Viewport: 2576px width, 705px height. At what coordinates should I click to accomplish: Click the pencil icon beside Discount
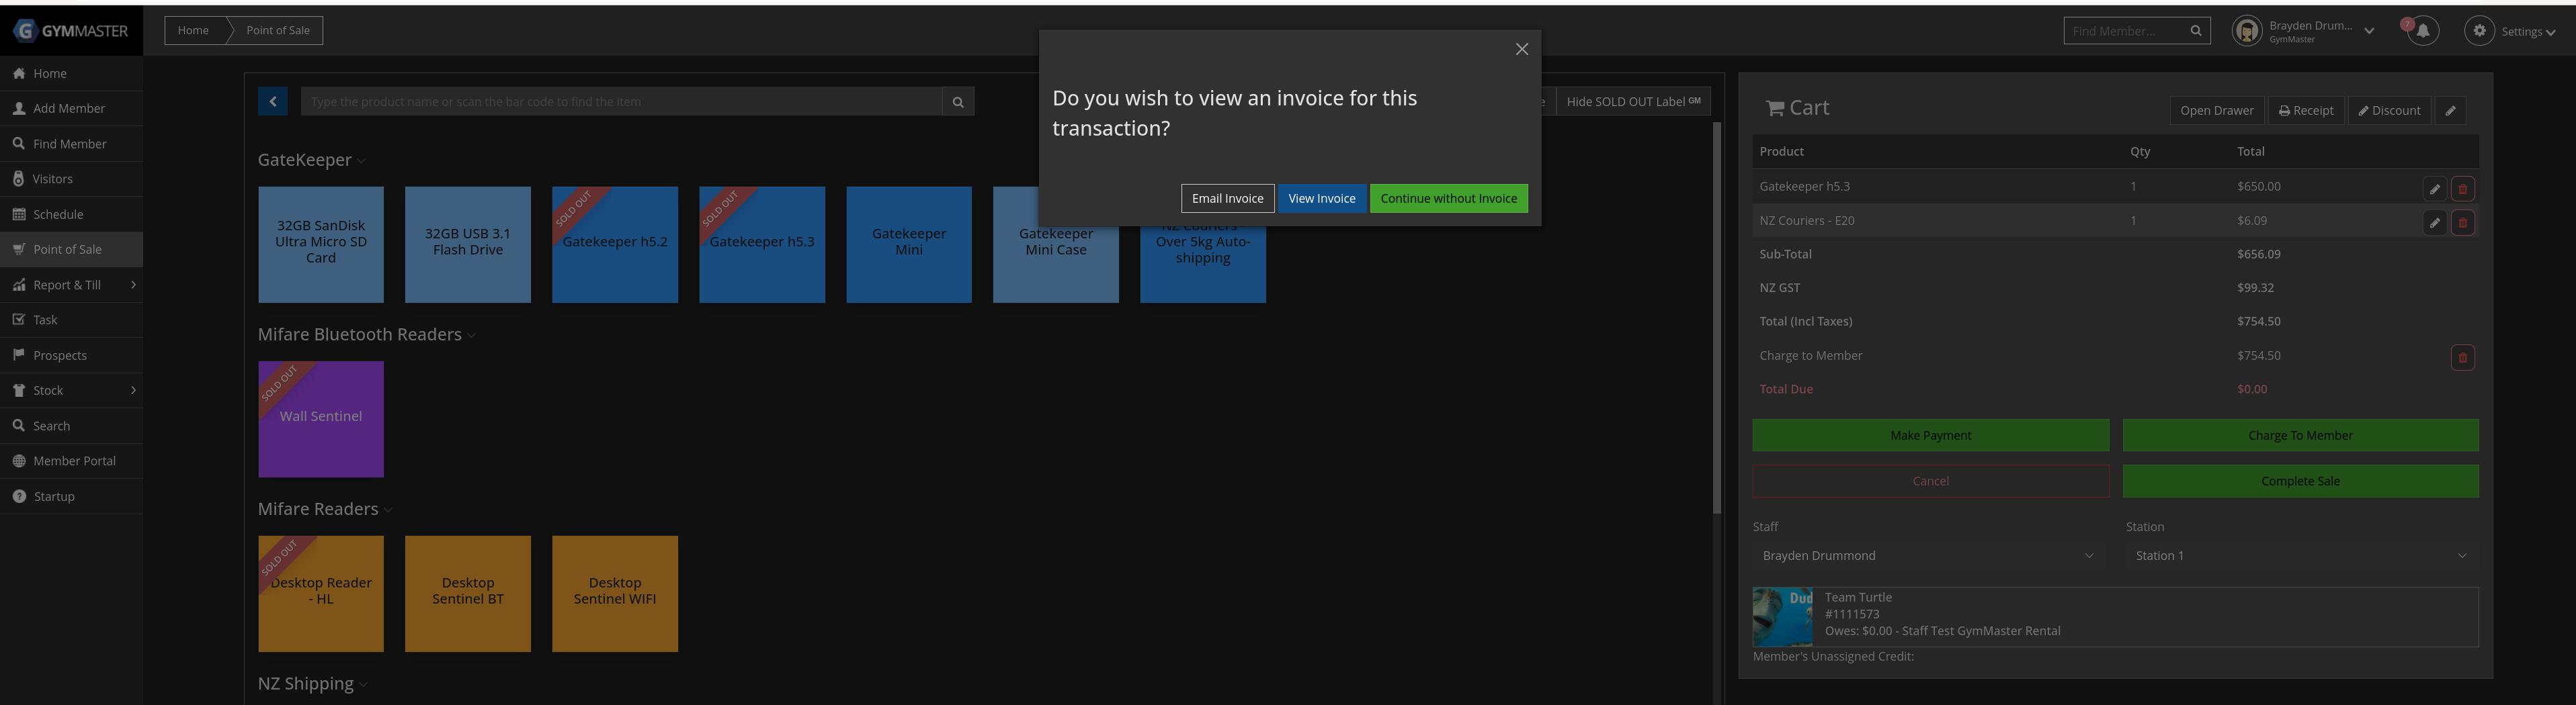click(2450, 111)
